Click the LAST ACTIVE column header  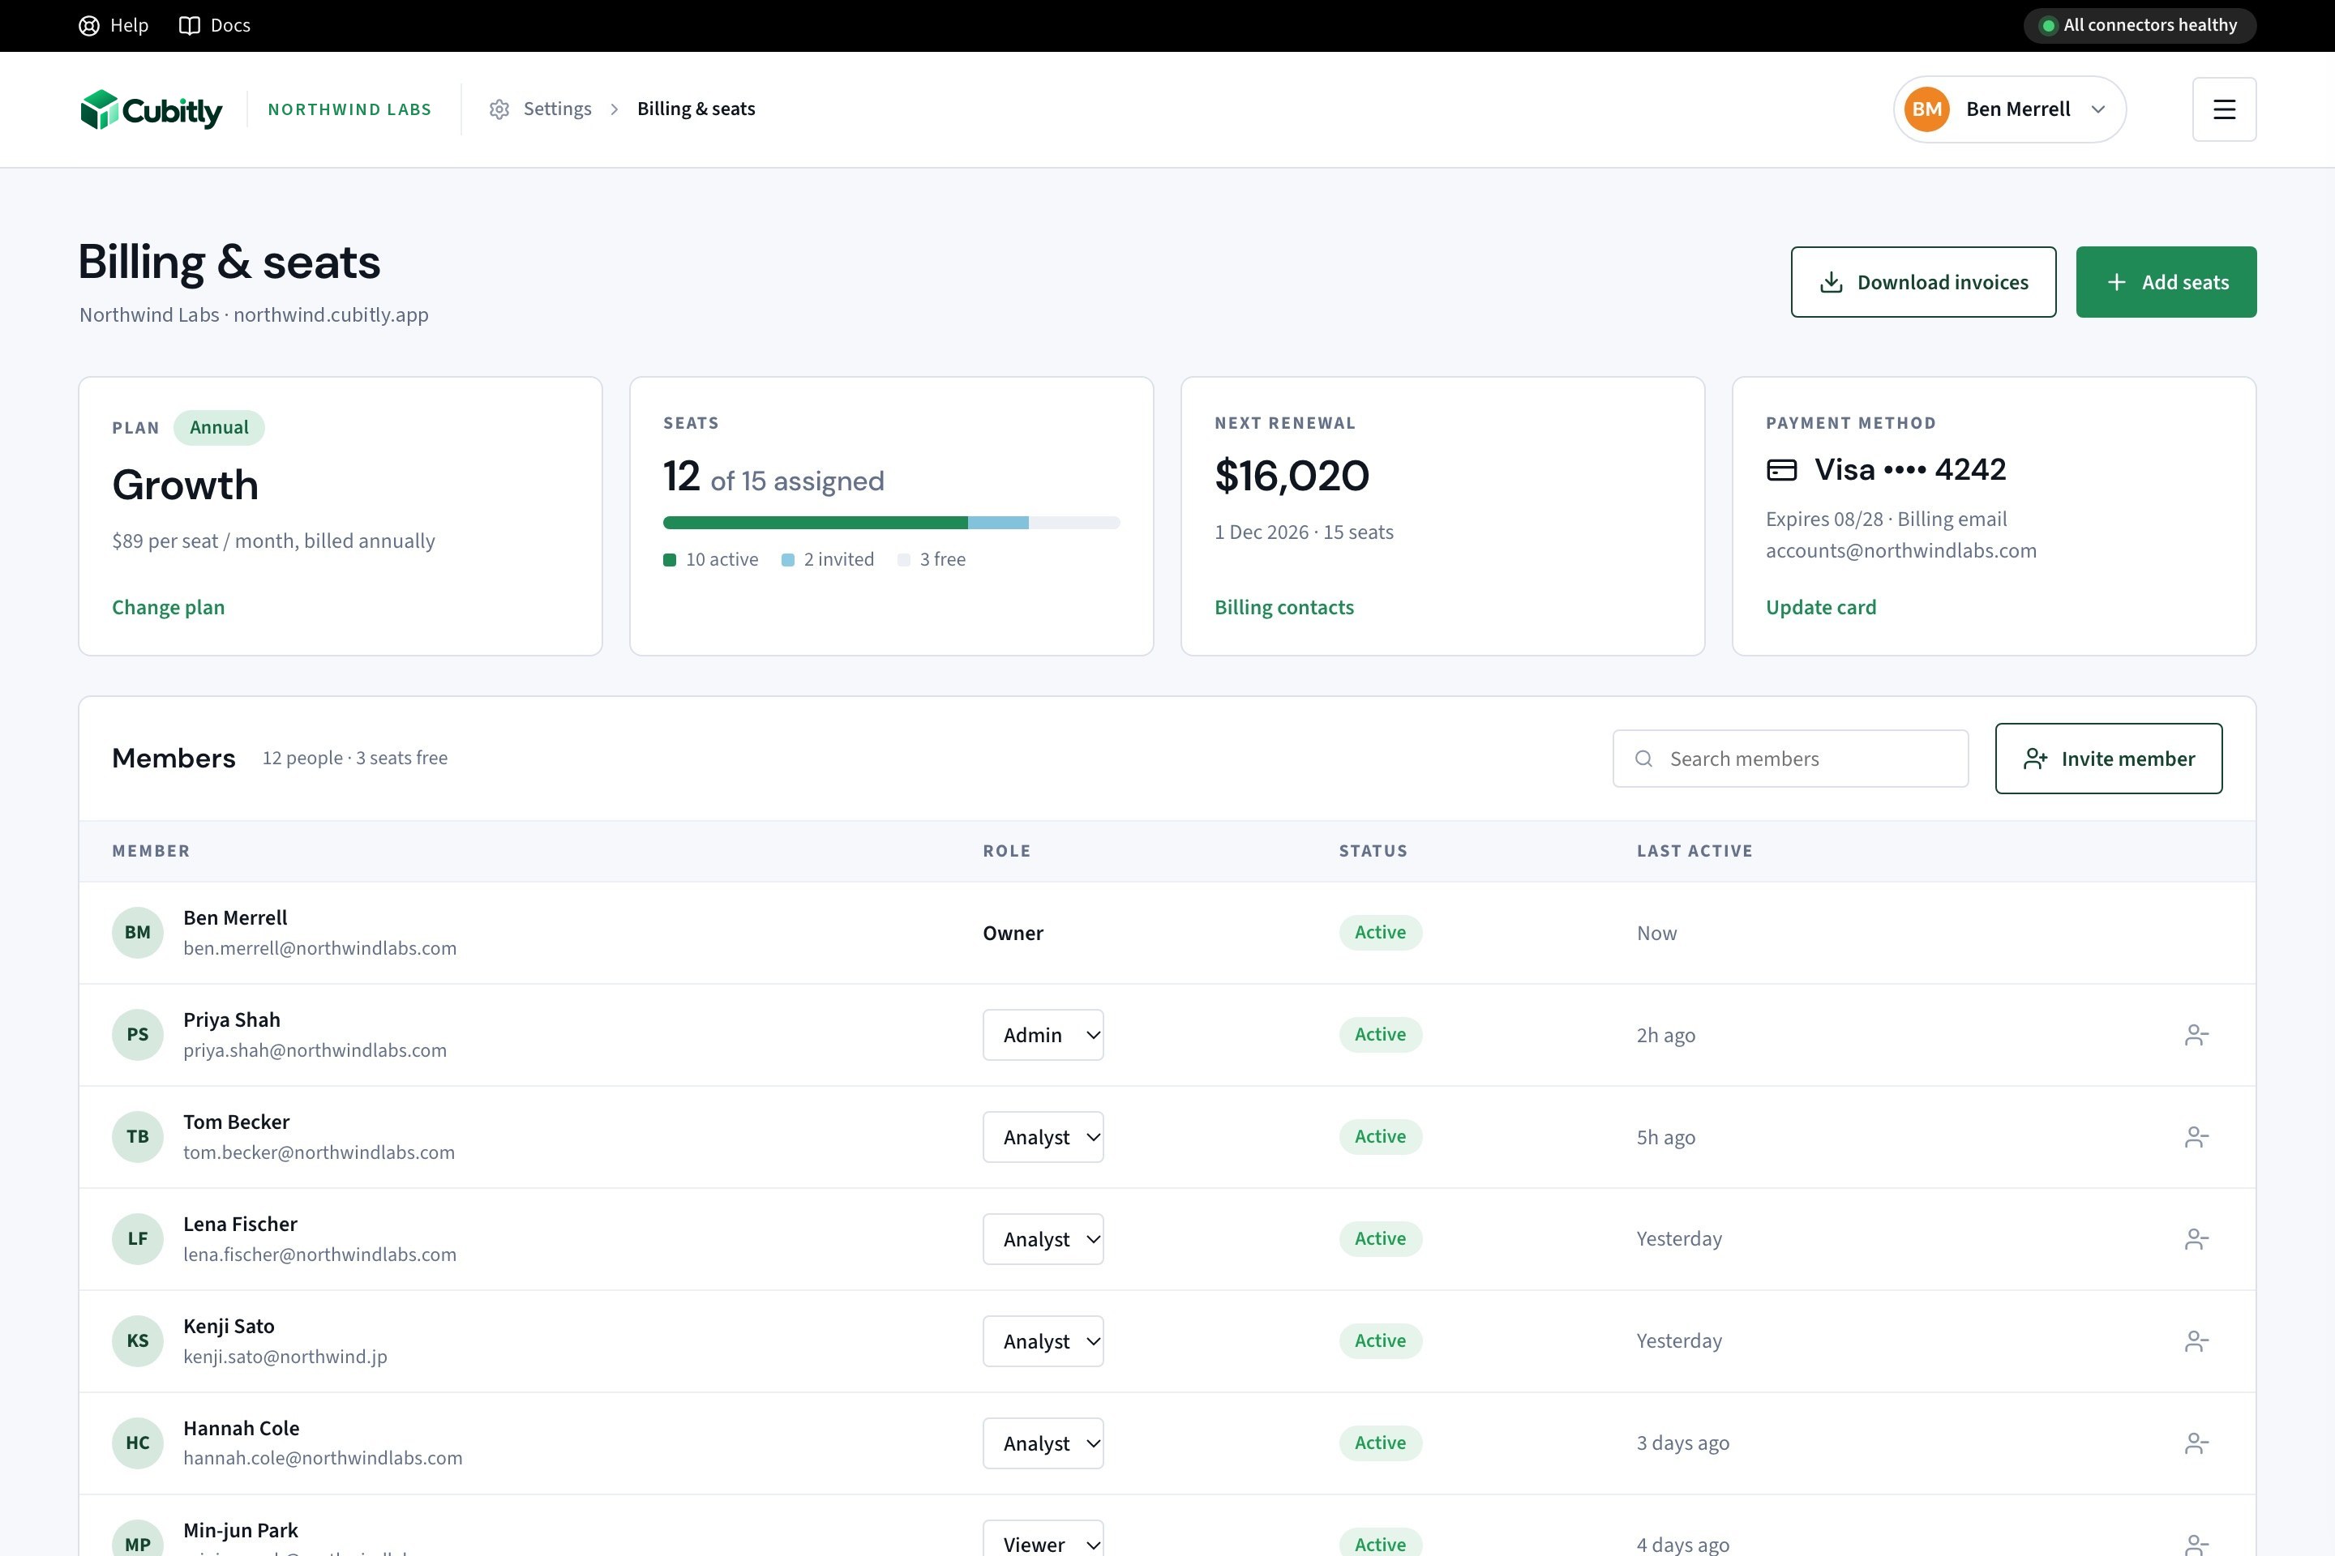click(1694, 852)
